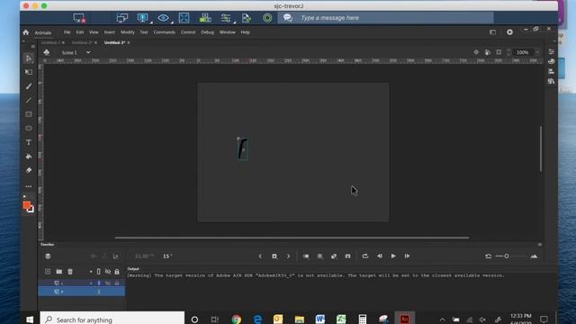Click the new layer icon in timeline

[x=48, y=272]
